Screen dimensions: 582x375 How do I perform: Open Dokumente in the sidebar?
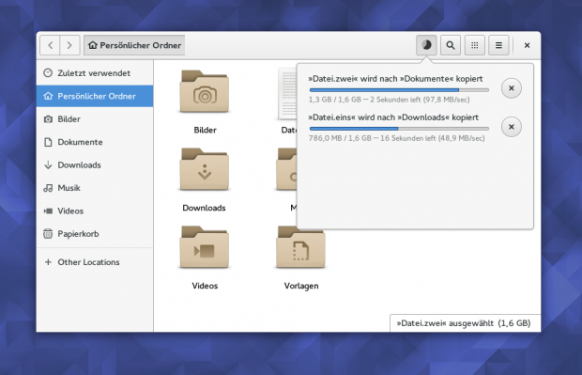[x=95, y=142]
